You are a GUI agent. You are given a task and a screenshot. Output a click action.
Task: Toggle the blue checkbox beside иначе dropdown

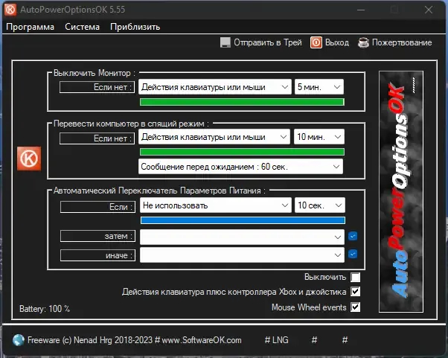(x=353, y=254)
